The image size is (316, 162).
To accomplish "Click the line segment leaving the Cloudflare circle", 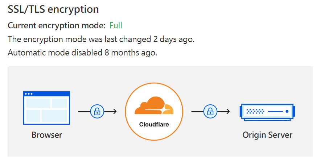I will tap(197, 111).
